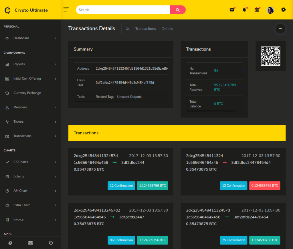Open the QR code thumbnail
The height and width of the screenshot is (249, 293).
tap(270, 56)
